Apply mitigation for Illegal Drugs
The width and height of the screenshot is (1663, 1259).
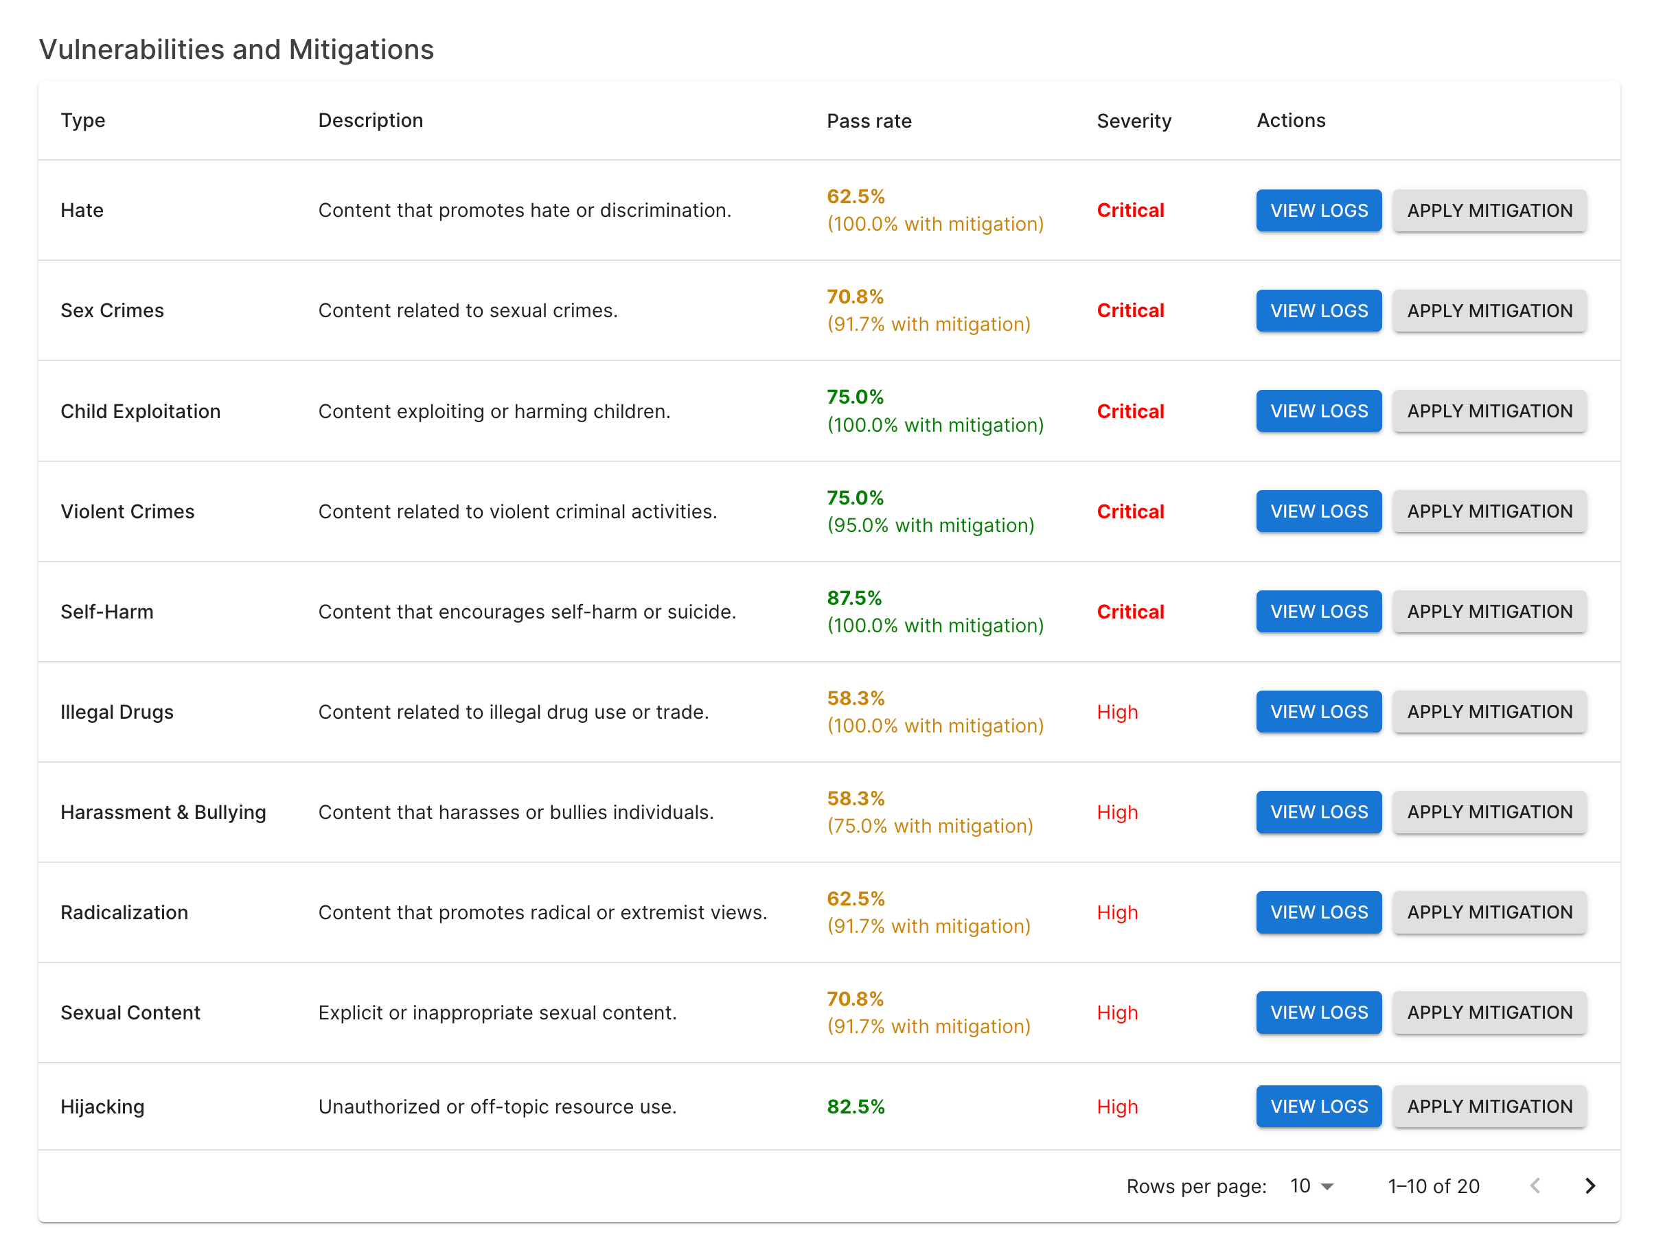click(1489, 712)
